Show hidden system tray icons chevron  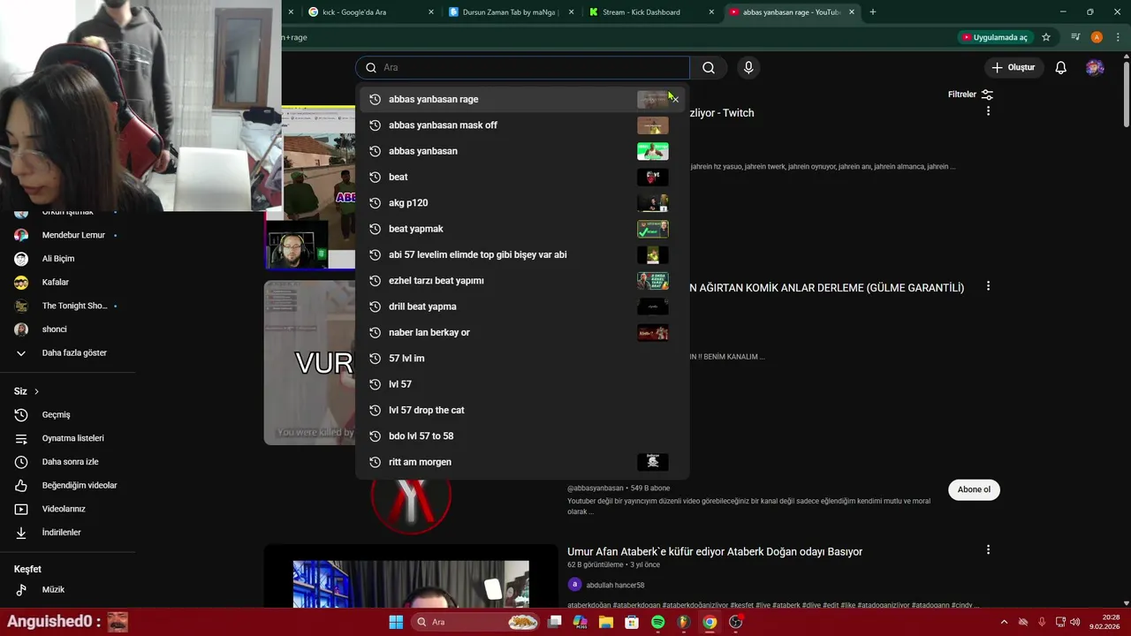1004,622
